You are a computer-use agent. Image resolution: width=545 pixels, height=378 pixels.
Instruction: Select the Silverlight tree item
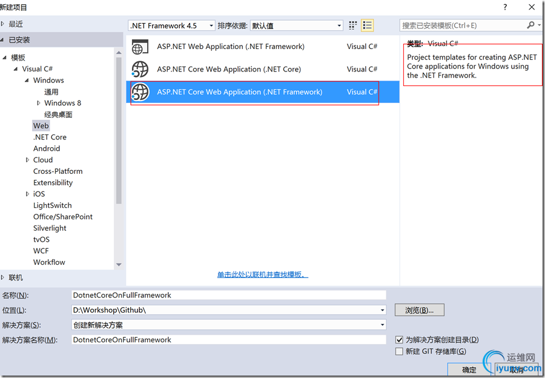point(50,228)
